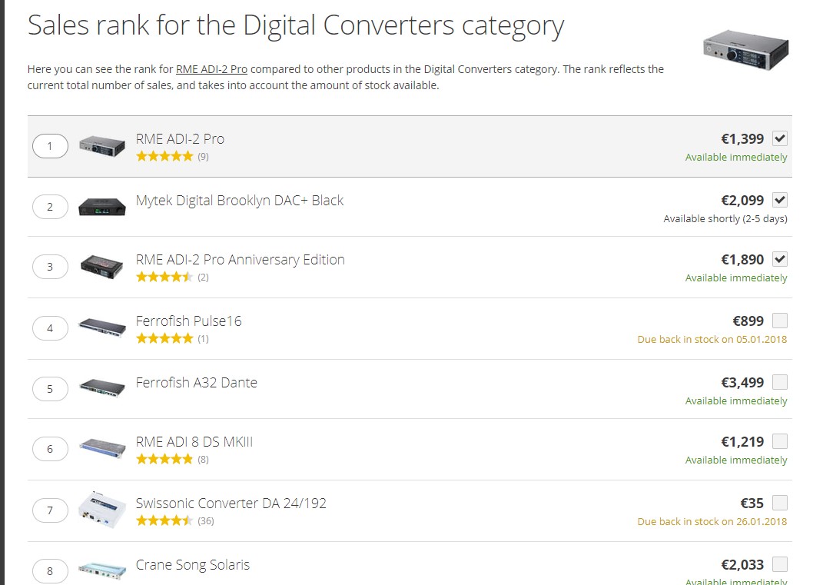Click the RME ADI 8 DS MKIII thumbnail

(102, 448)
